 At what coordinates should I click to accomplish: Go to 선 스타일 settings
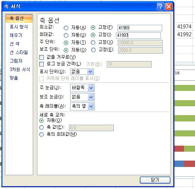[x=19, y=52]
